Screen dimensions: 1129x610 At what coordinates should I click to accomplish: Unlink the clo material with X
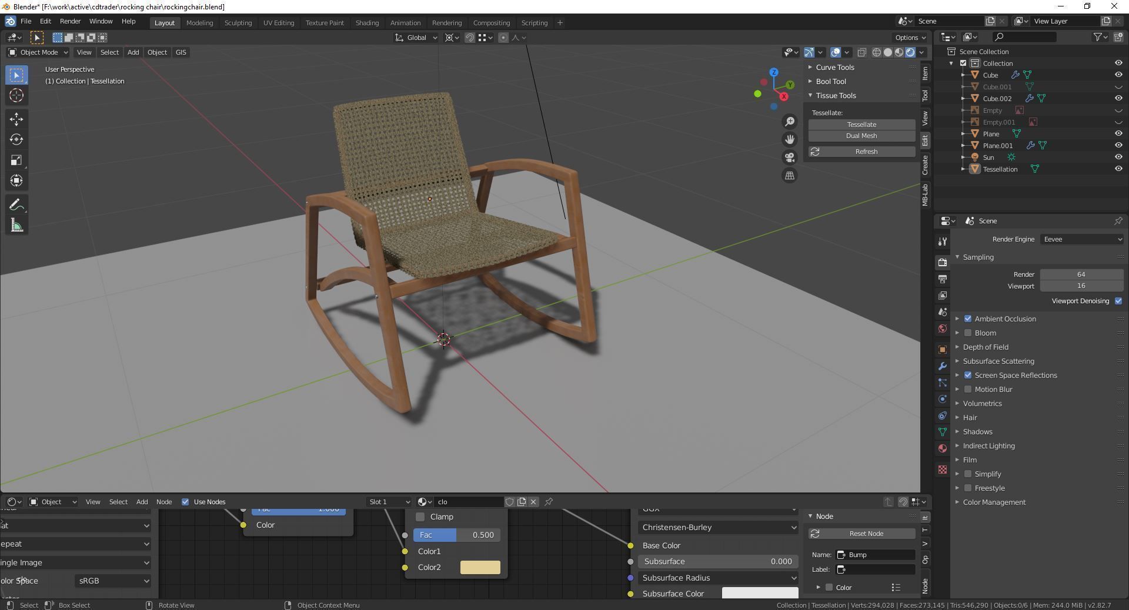click(x=533, y=502)
